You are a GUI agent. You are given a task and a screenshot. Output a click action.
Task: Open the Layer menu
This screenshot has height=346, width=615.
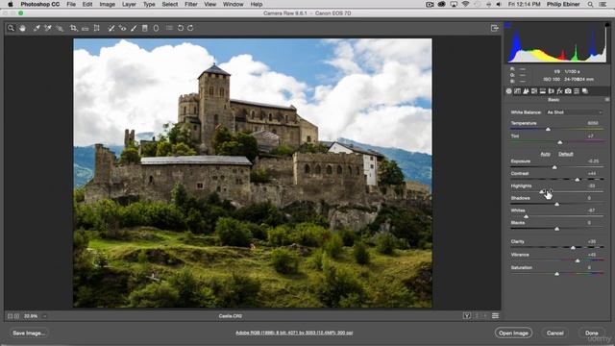pos(129,4)
